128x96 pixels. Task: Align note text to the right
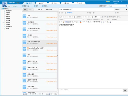point(99,22)
